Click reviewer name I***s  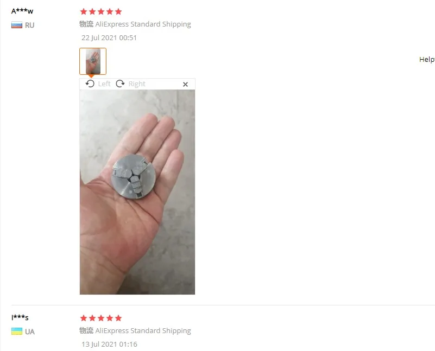[x=20, y=317]
